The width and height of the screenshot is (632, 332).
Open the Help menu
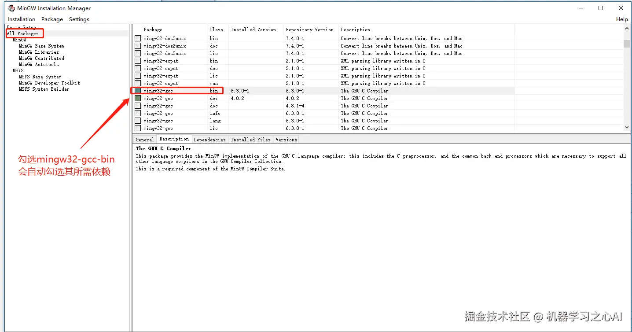coord(622,19)
